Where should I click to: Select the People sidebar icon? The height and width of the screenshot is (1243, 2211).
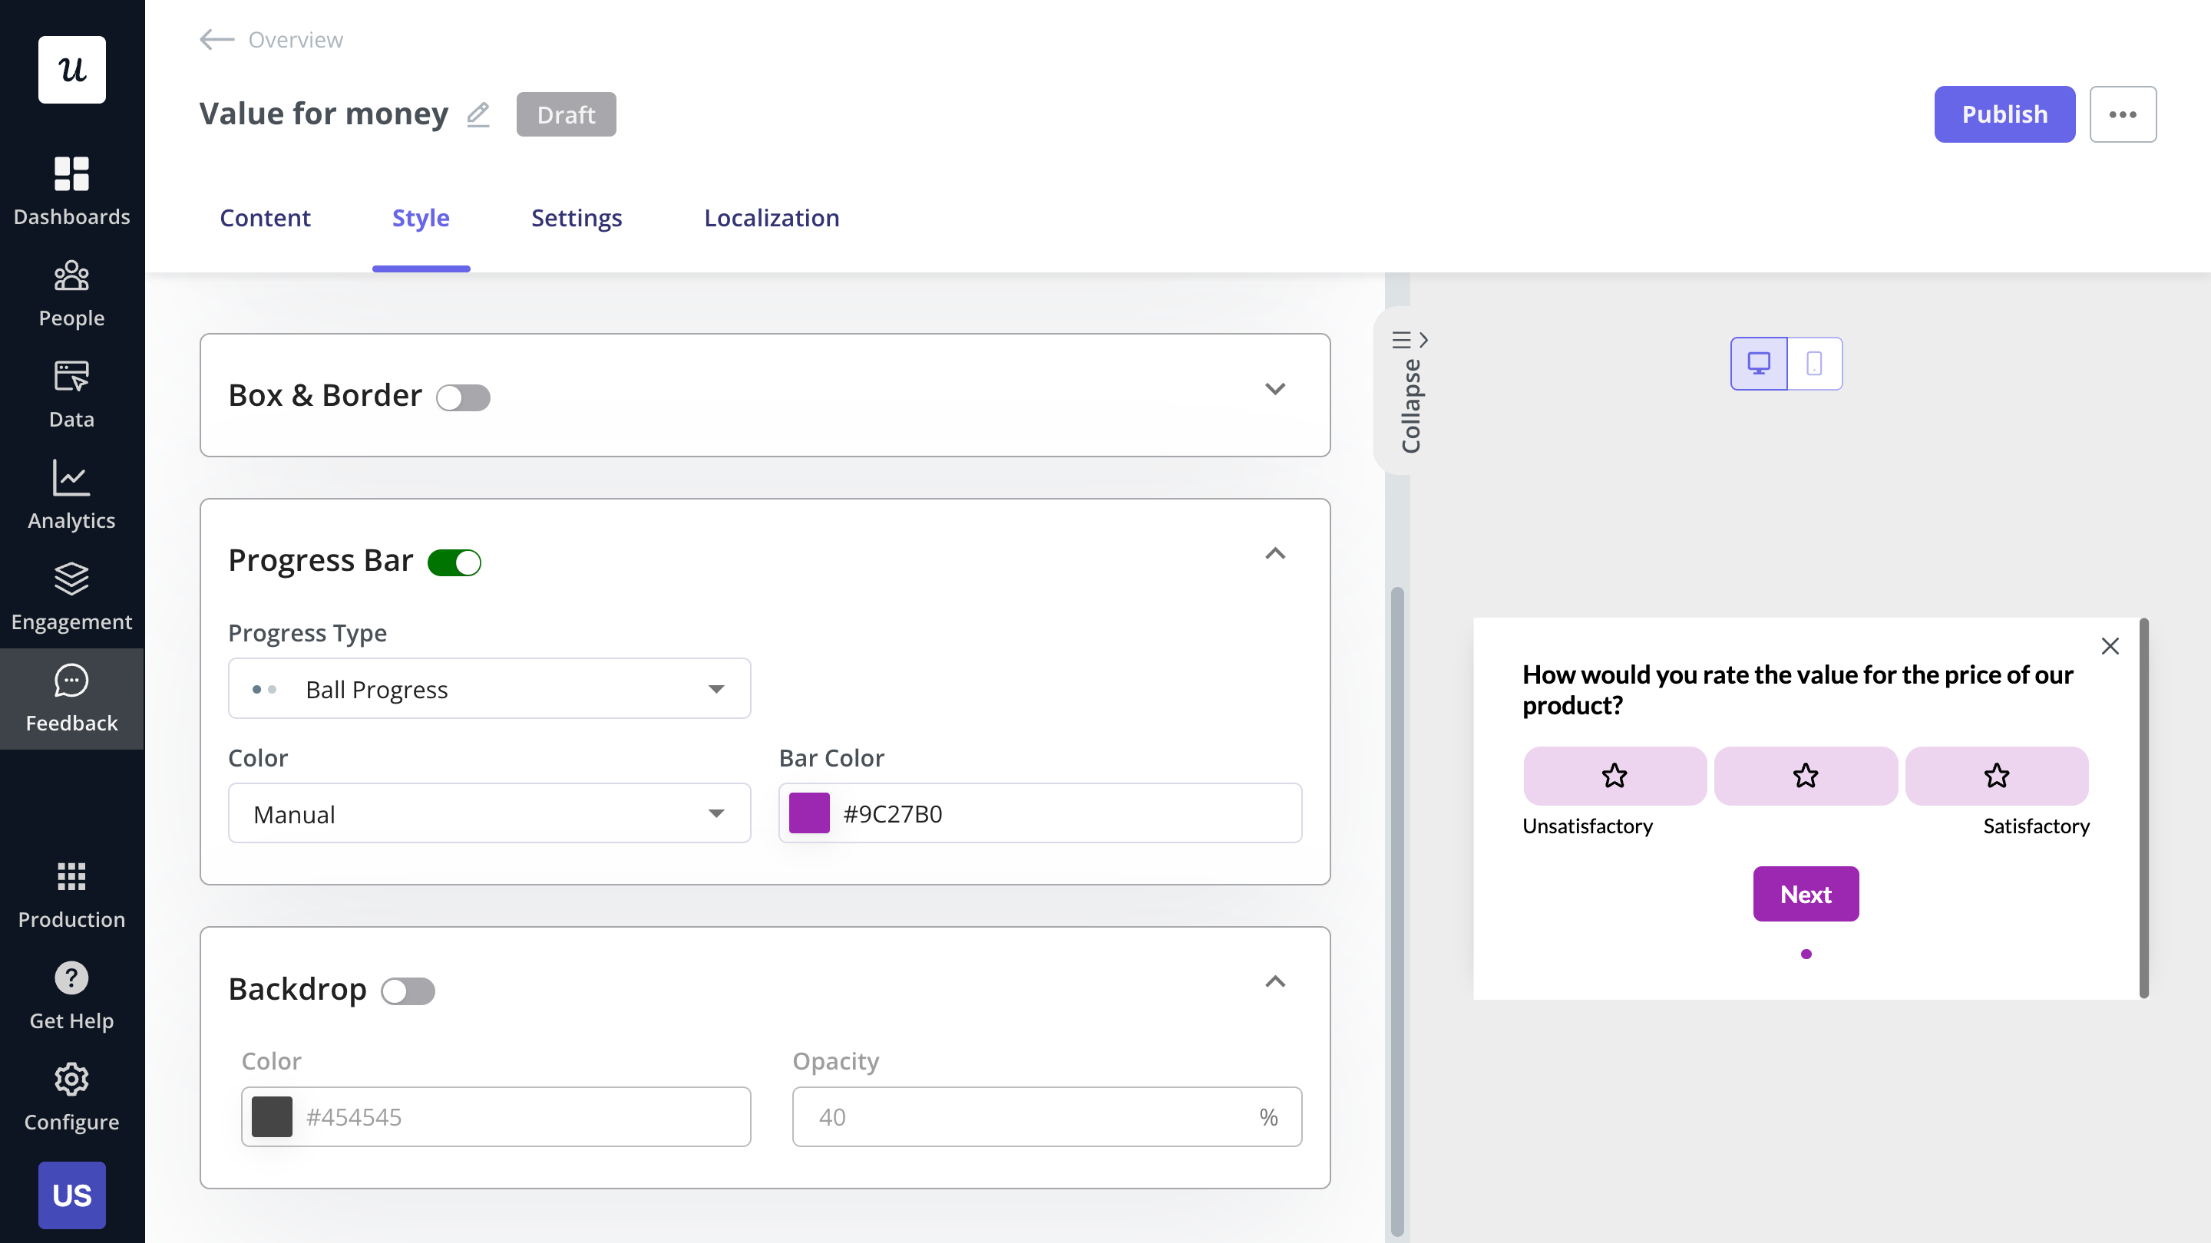tap(71, 292)
